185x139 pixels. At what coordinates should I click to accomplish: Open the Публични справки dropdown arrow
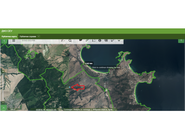[39, 36]
